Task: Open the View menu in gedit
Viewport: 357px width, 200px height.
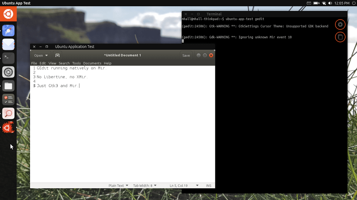Action: click(x=52, y=63)
